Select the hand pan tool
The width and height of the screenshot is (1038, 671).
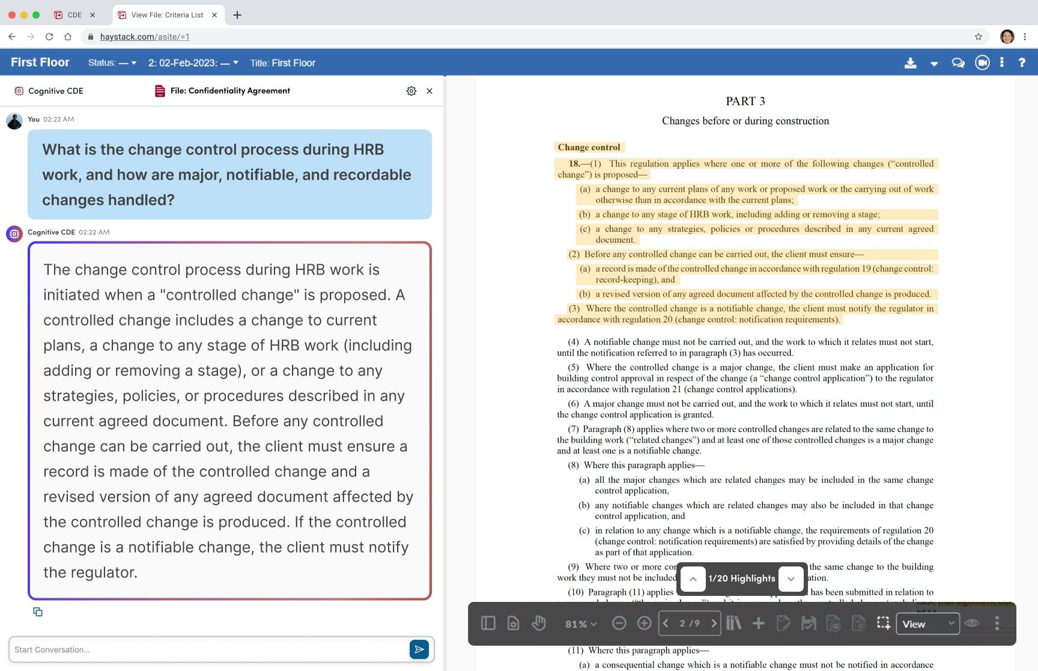pos(539,624)
